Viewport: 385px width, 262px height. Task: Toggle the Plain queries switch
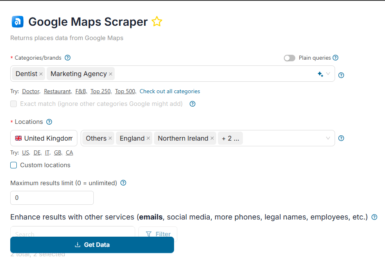tap(290, 58)
